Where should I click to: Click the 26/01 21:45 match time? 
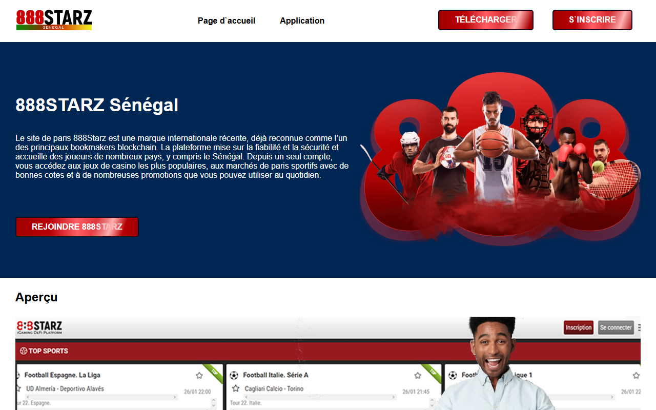coord(416,392)
